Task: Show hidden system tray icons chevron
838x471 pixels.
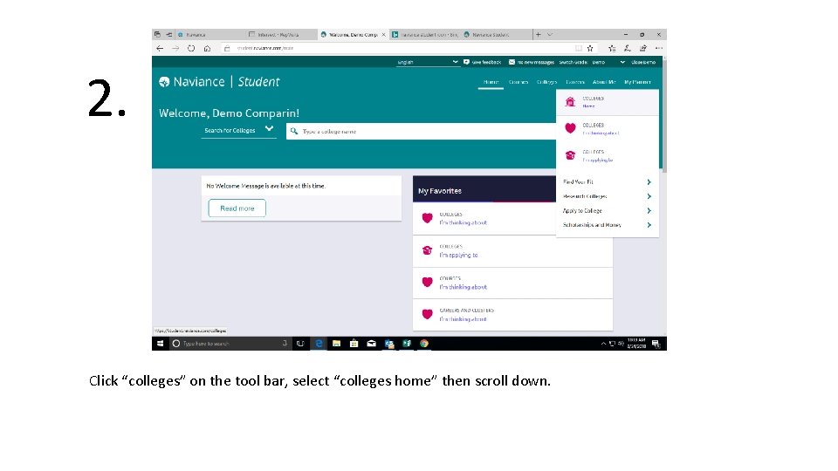Action: [x=603, y=344]
